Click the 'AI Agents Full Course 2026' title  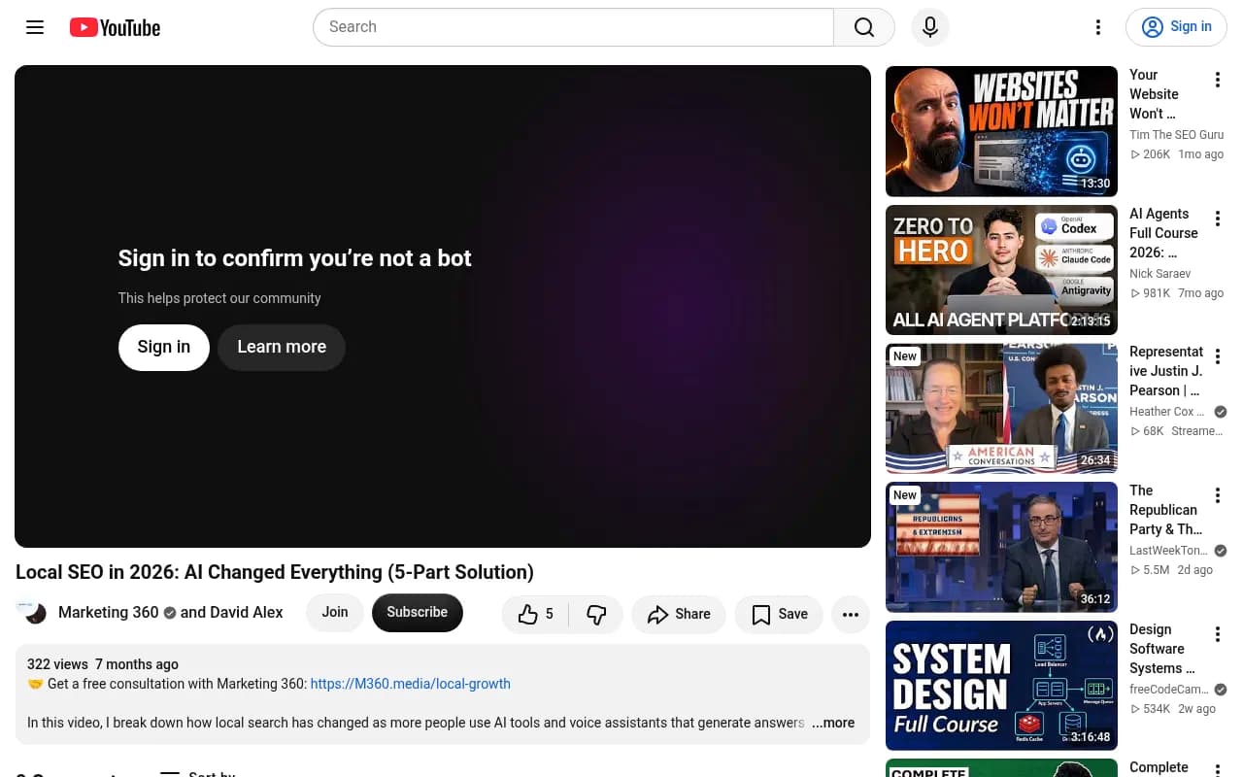click(x=1163, y=233)
